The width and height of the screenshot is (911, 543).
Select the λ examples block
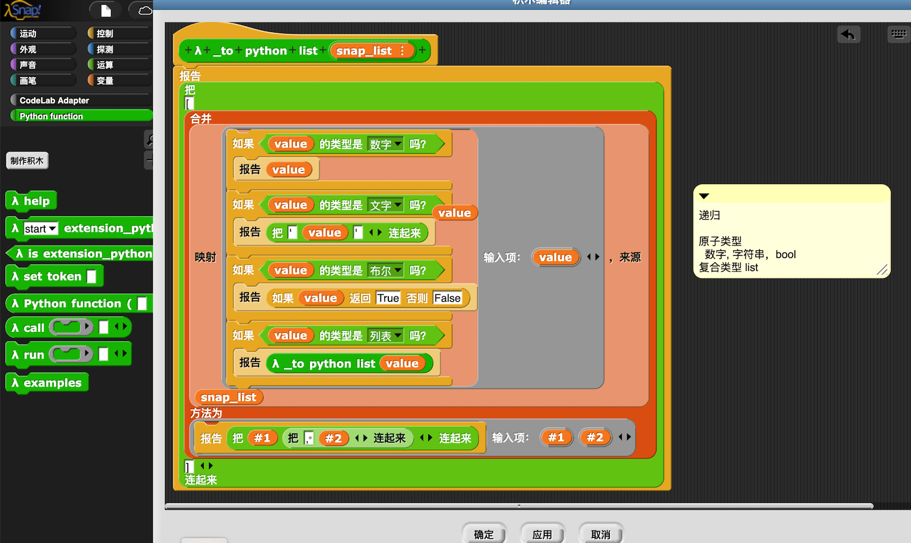pyautogui.click(x=47, y=382)
